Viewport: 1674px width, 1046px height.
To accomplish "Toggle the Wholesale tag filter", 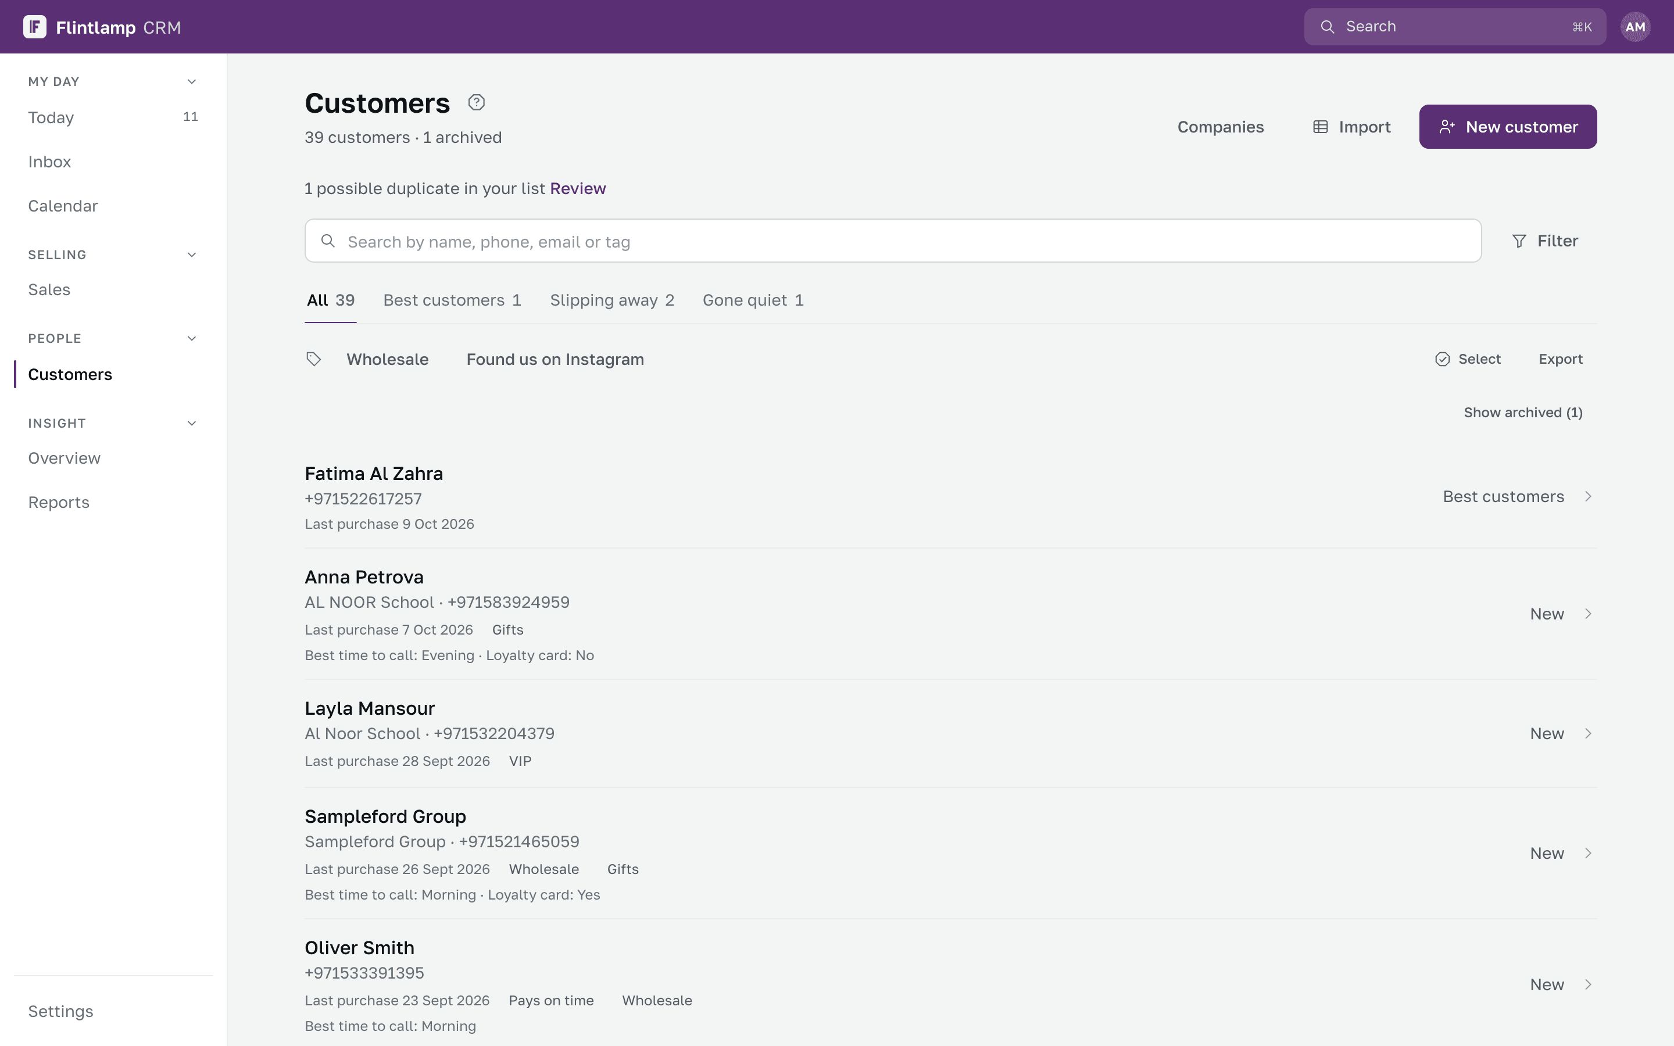I will tap(387, 359).
